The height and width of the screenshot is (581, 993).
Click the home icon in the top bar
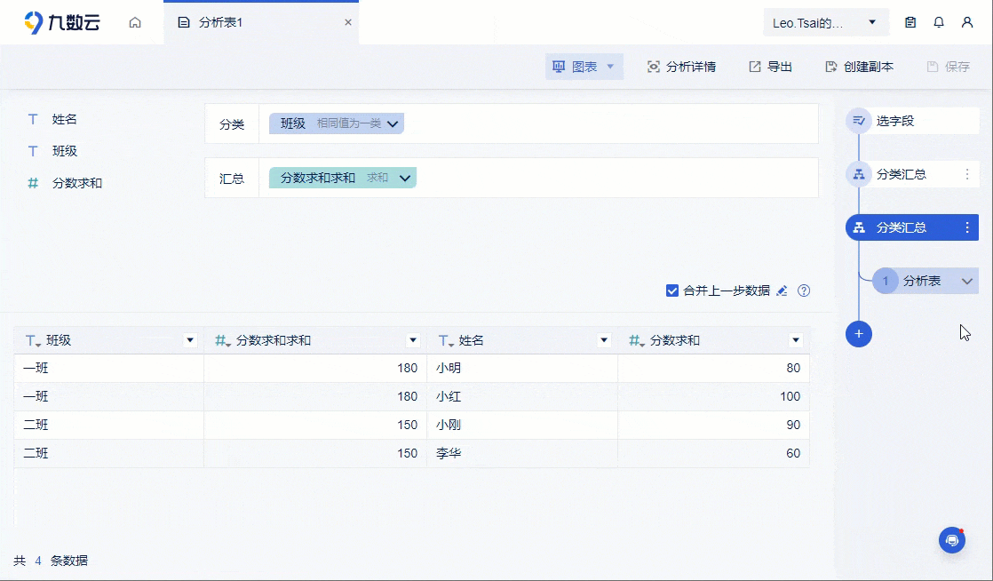[x=134, y=21]
